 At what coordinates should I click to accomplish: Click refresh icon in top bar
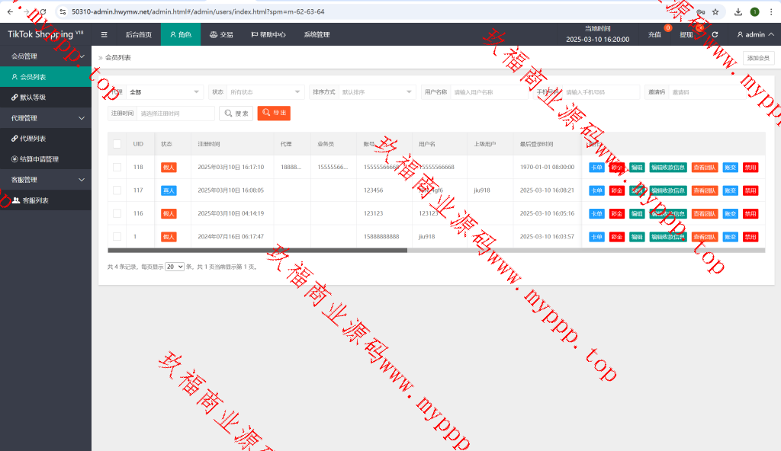tap(715, 34)
